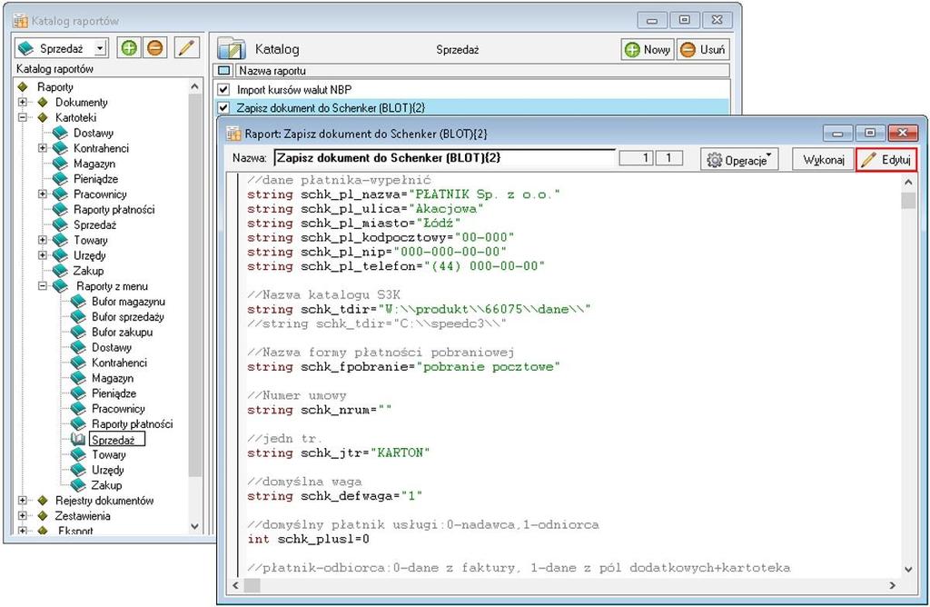Click code editor vertical scrollbar down arrow

coord(908,569)
